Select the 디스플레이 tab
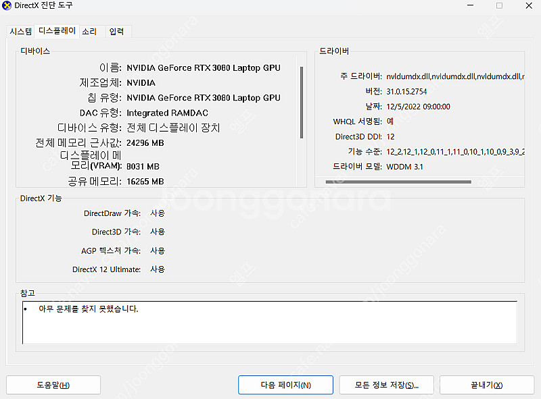The width and height of the screenshot is (541, 399). point(57,30)
